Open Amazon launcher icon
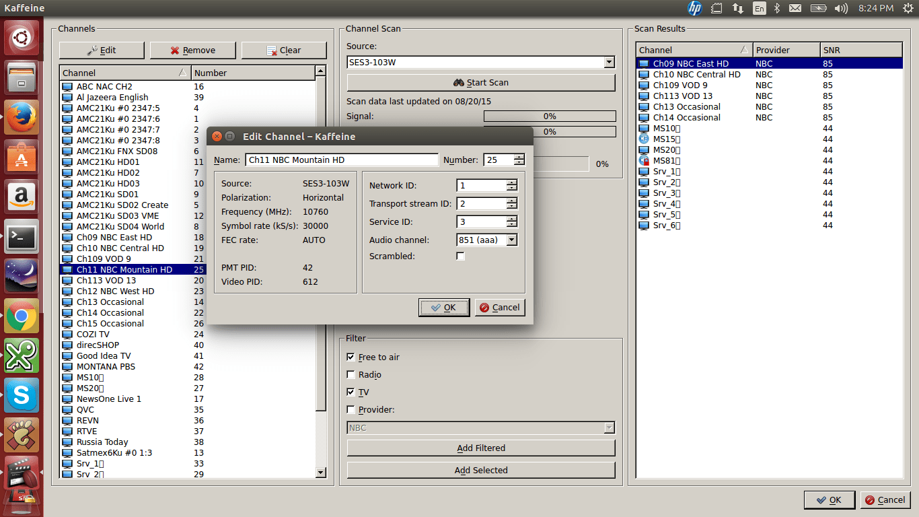This screenshot has height=517, width=919. [x=22, y=197]
